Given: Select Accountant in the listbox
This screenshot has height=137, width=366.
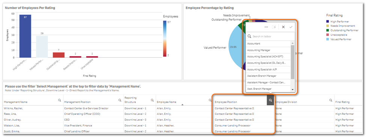Looking at the screenshot, I should click(268, 44).
